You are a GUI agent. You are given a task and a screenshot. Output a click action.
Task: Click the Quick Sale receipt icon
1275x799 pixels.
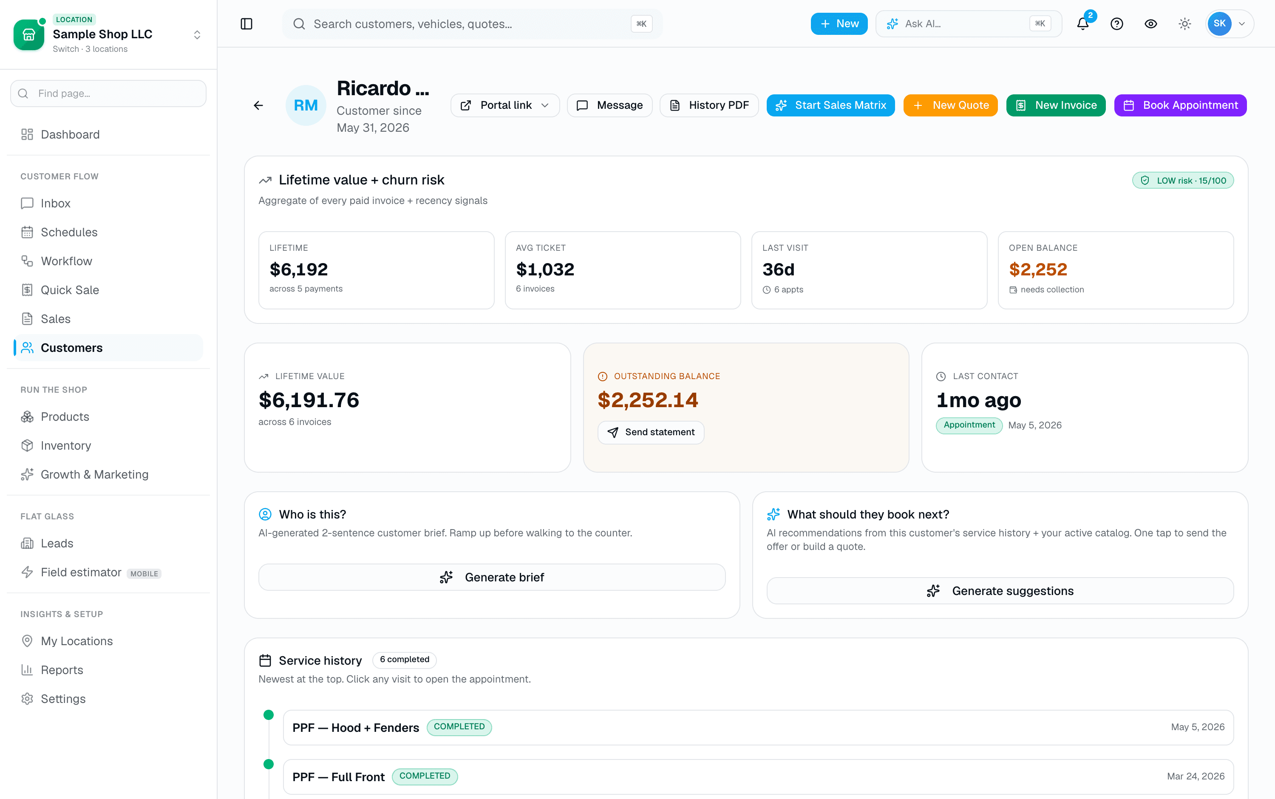27,290
